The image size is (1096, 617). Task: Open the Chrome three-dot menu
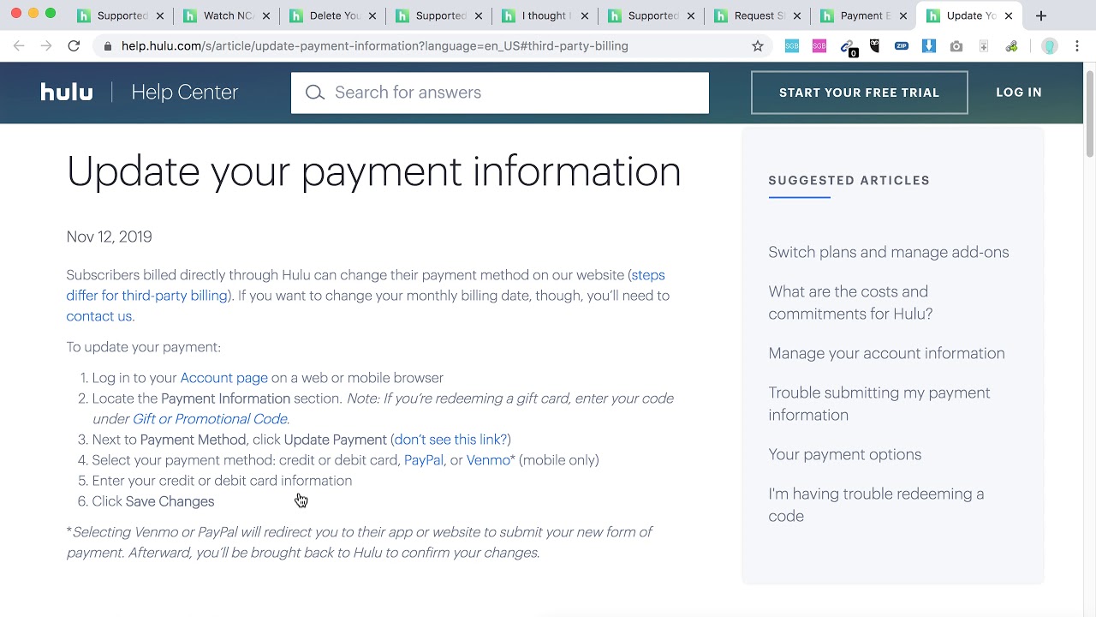pyautogui.click(x=1077, y=46)
